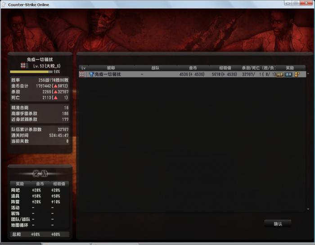Screen dimensions: 315x245
Task: Click the 90% experience percentage label
Action: (57, 72)
